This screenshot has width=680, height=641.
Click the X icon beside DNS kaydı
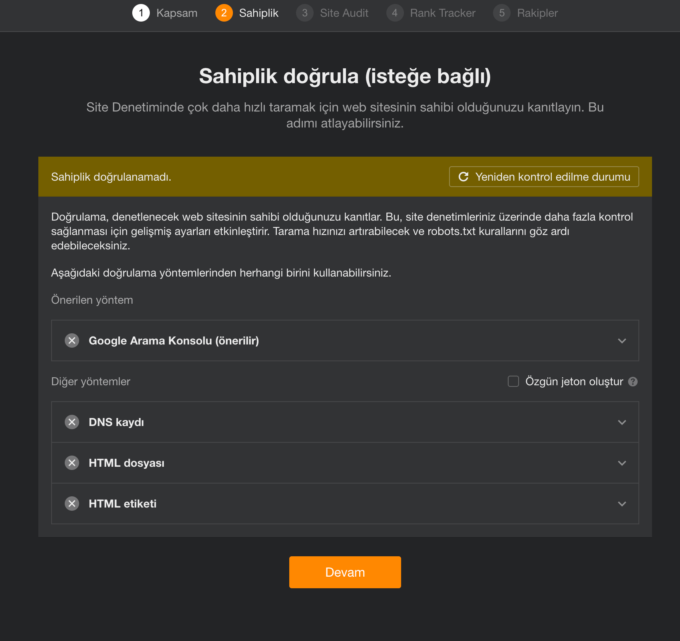click(x=72, y=422)
